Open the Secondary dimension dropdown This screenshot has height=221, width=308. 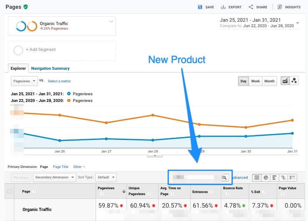coord(54,178)
